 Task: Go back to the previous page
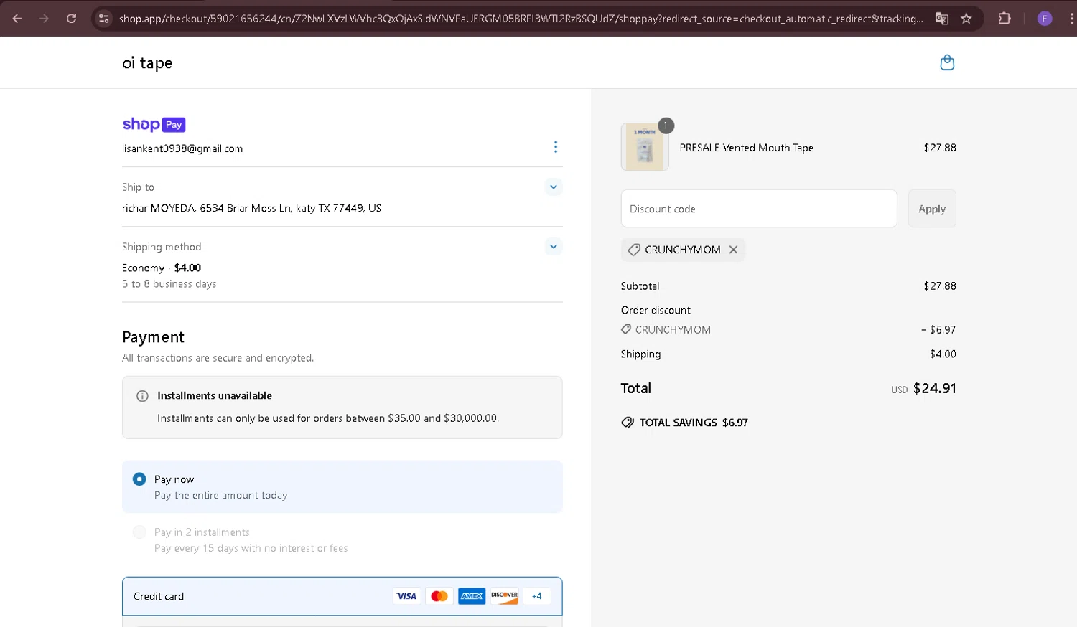(x=17, y=19)
